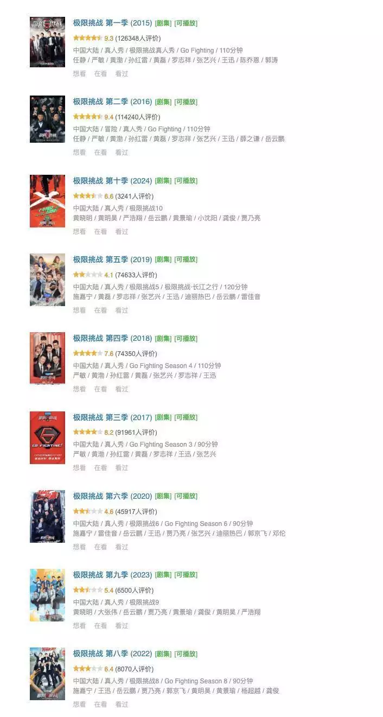Mark 第八季 as 看过
Screen dimensions: 383x717
pos(122,705)
